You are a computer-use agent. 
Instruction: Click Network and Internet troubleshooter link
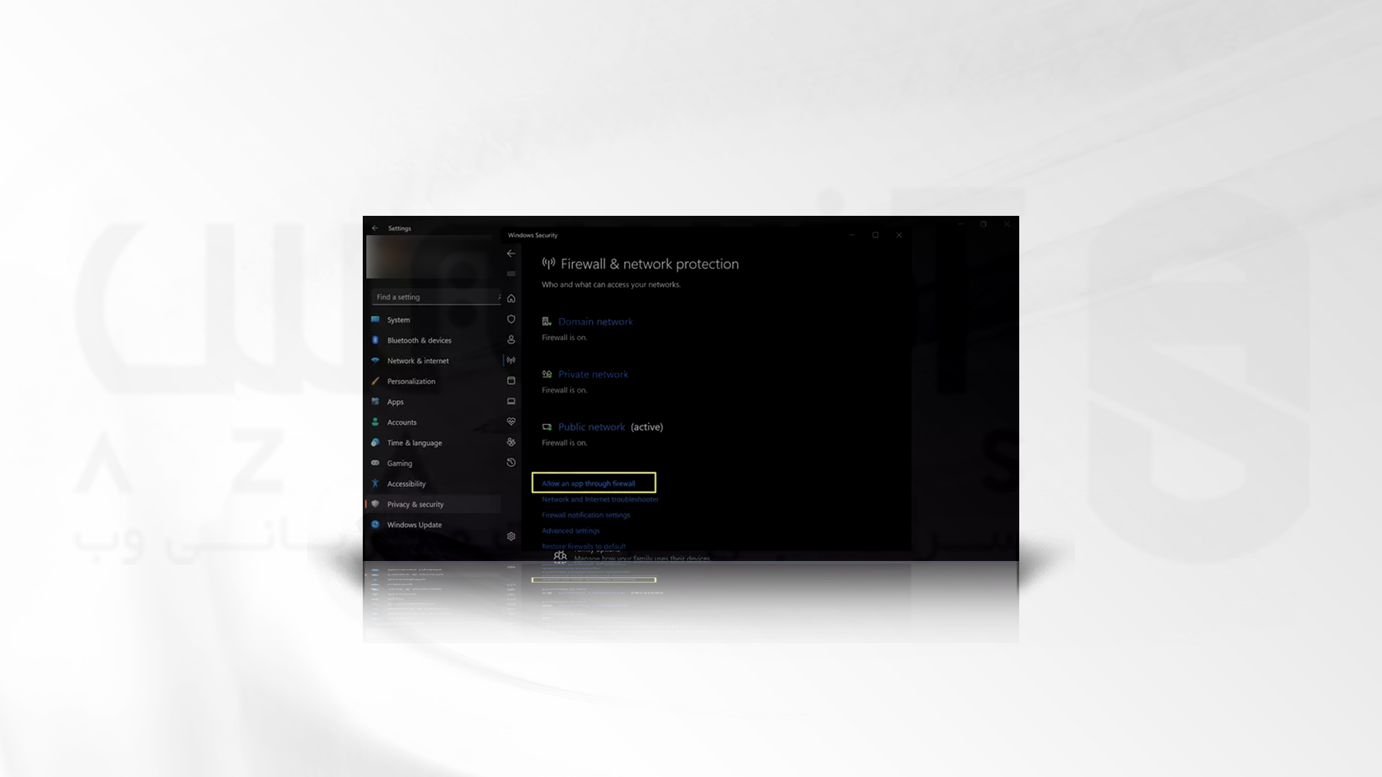pyautogui.click(x=600, y=498)
